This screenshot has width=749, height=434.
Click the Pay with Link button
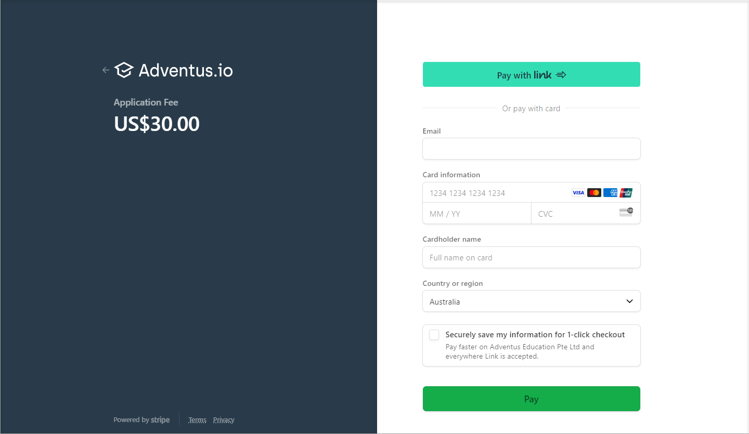[531, 74]
